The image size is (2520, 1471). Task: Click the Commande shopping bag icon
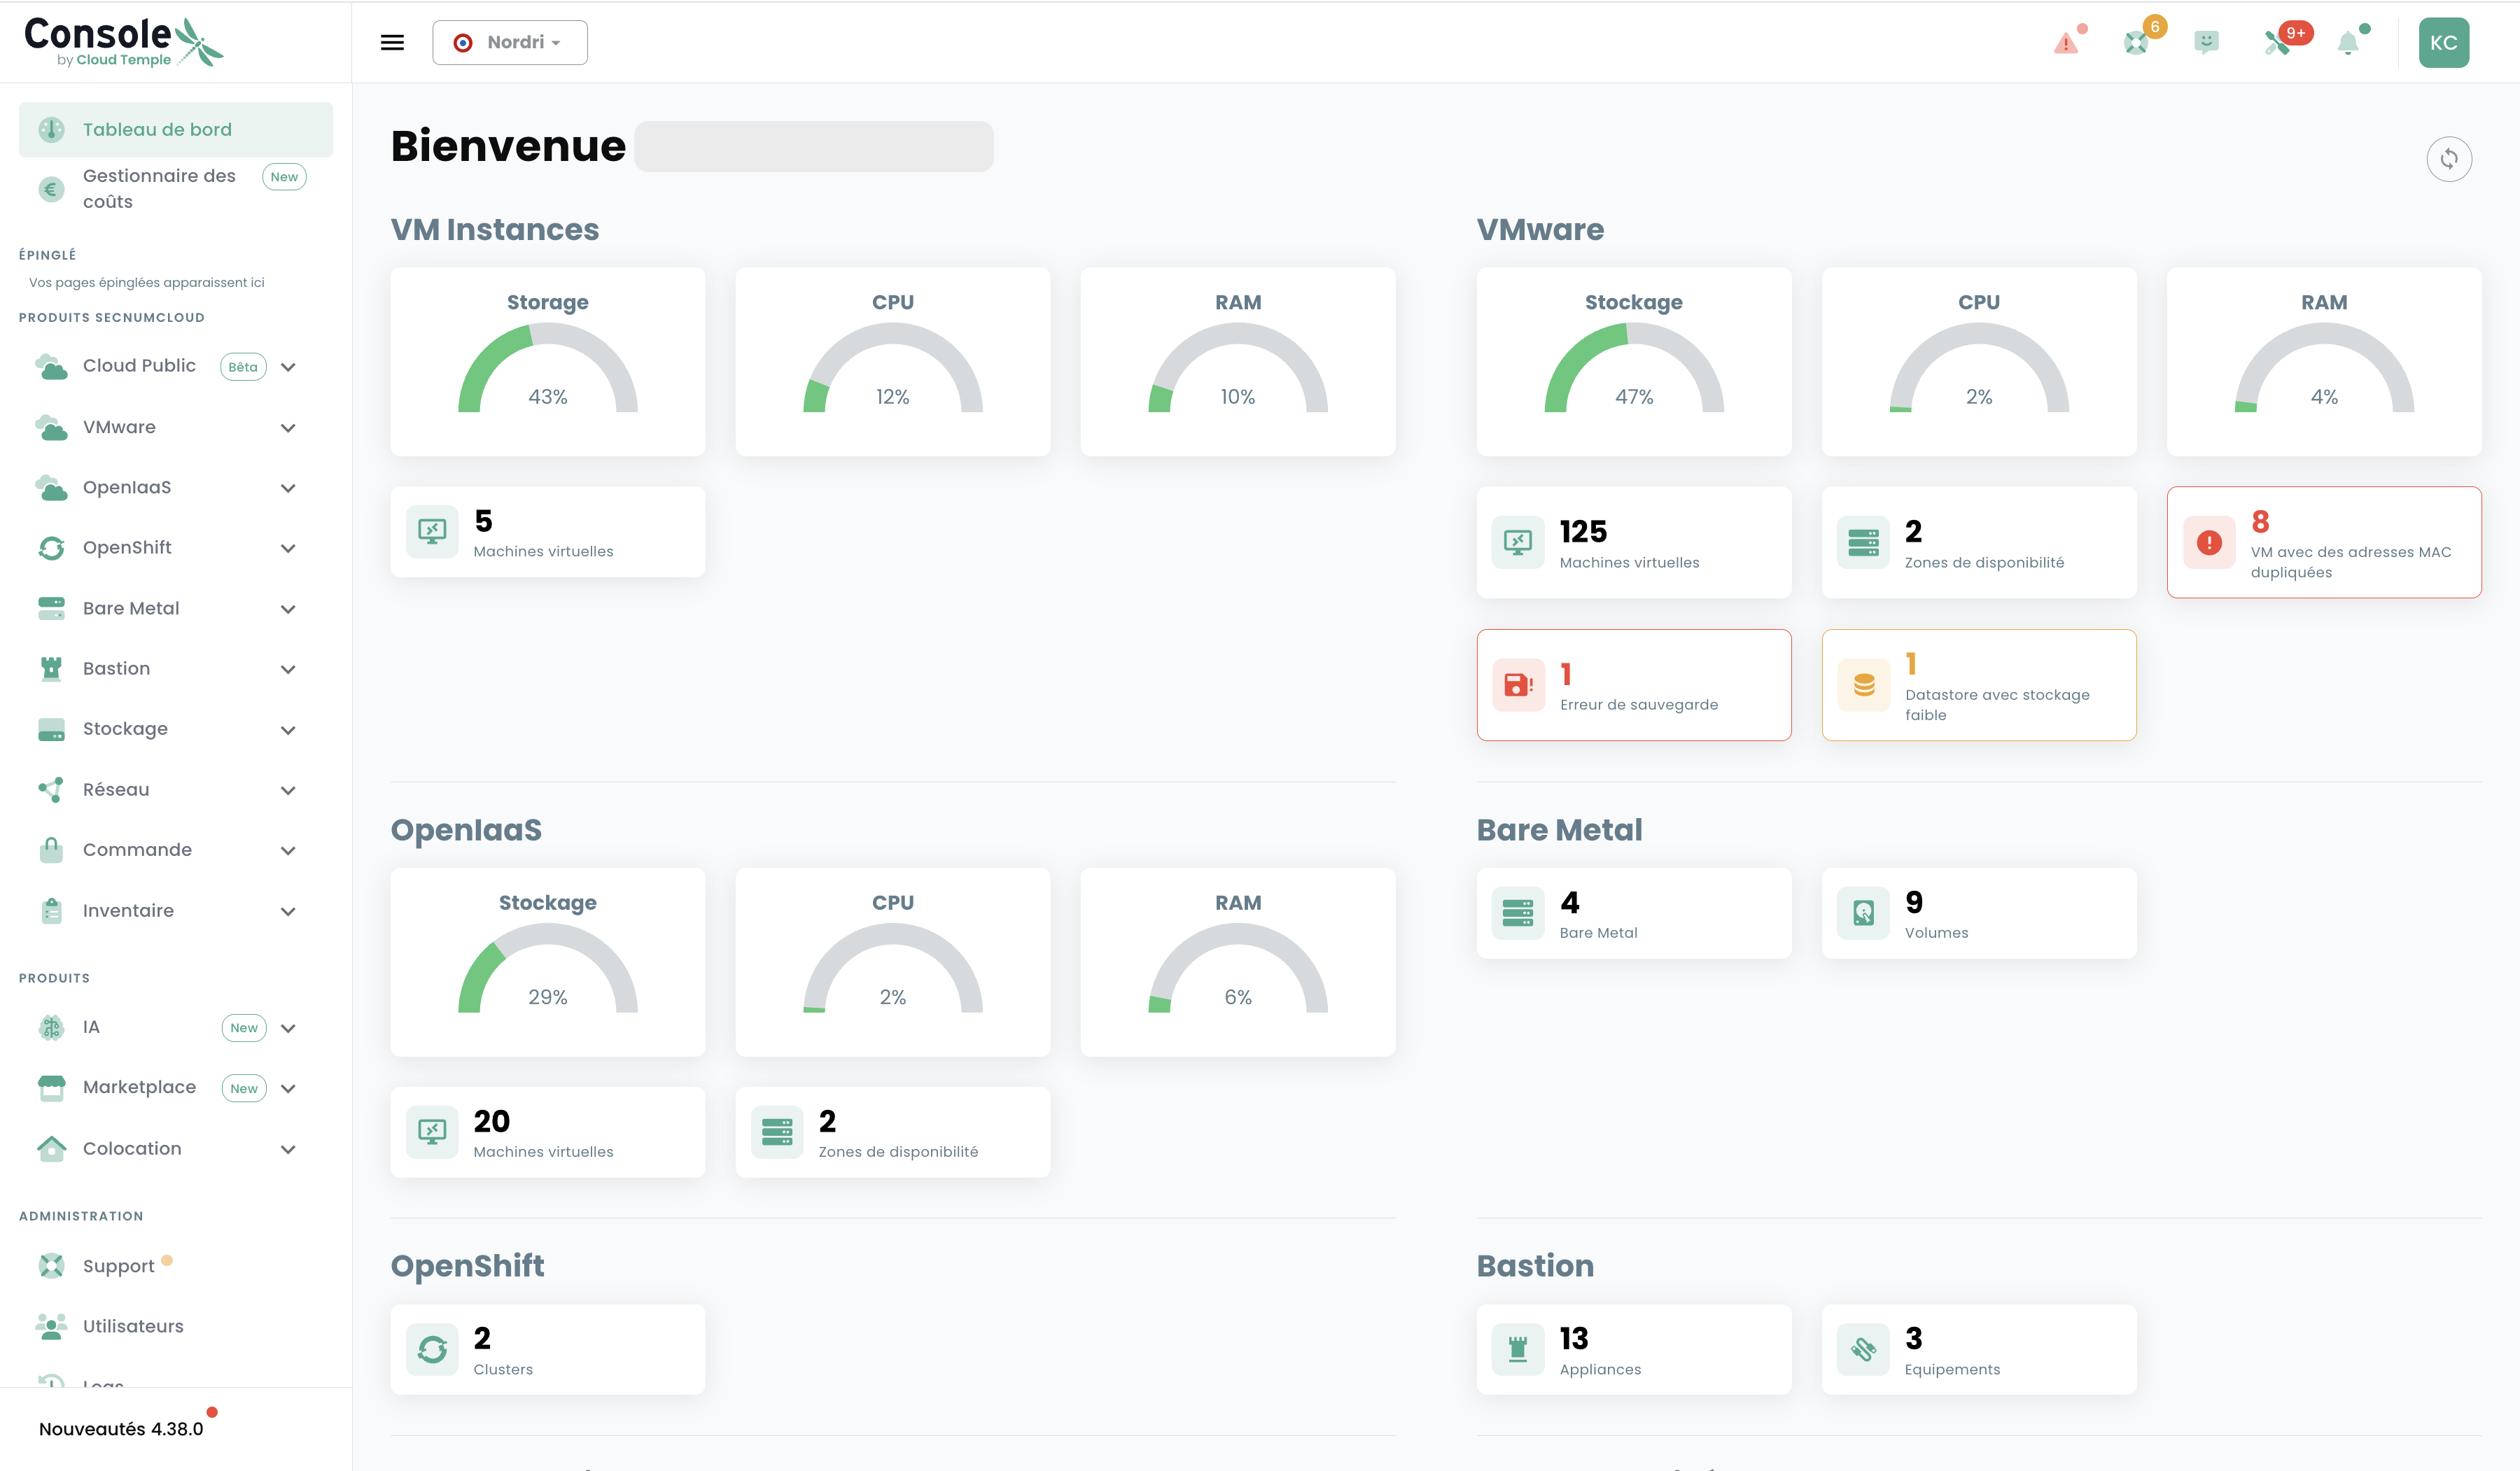pyautogui.click(x=51, y=850)
